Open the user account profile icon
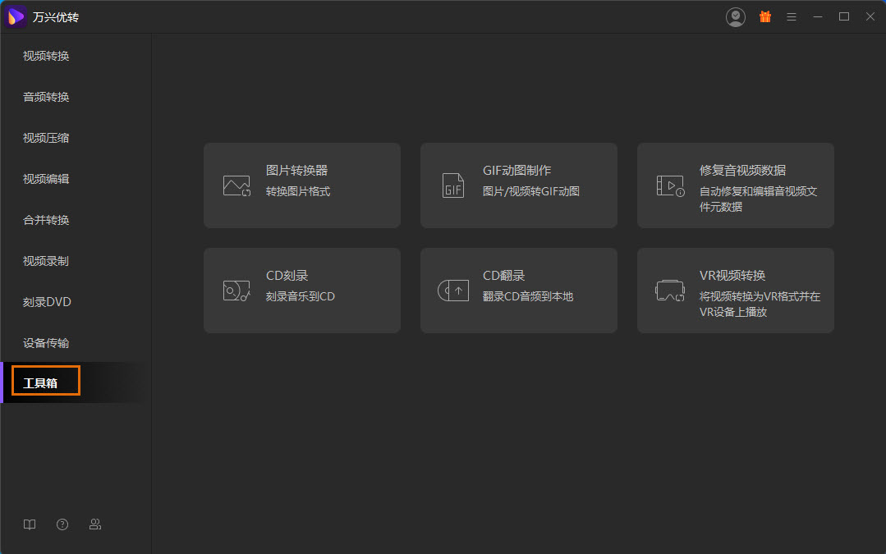This screenshot has width=886, height=554. [736, 16]
